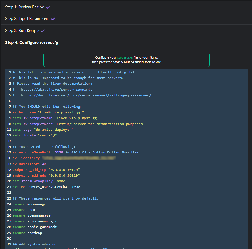252x249 pixels.
Task: Click resources_useSystemChat true on line 21
Action: point(51,187)
